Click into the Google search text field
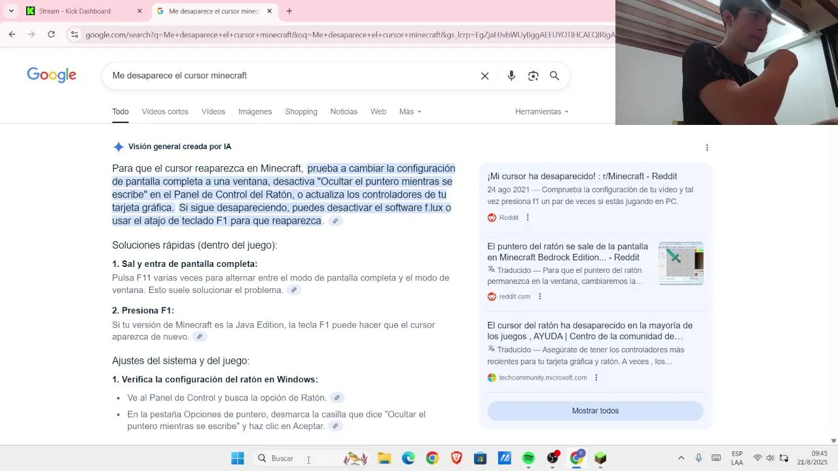The image size is (838, 471). tap(291, 76)
